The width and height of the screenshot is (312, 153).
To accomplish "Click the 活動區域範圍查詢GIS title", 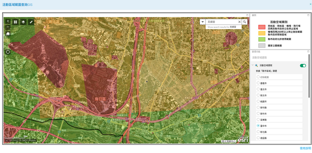I will [x=17, y=5].
